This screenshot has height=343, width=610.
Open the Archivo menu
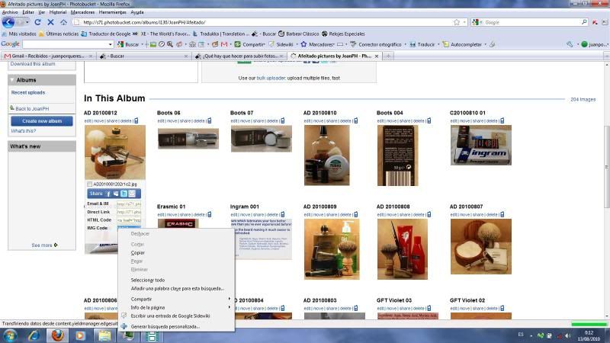click(x=10, y=12)
